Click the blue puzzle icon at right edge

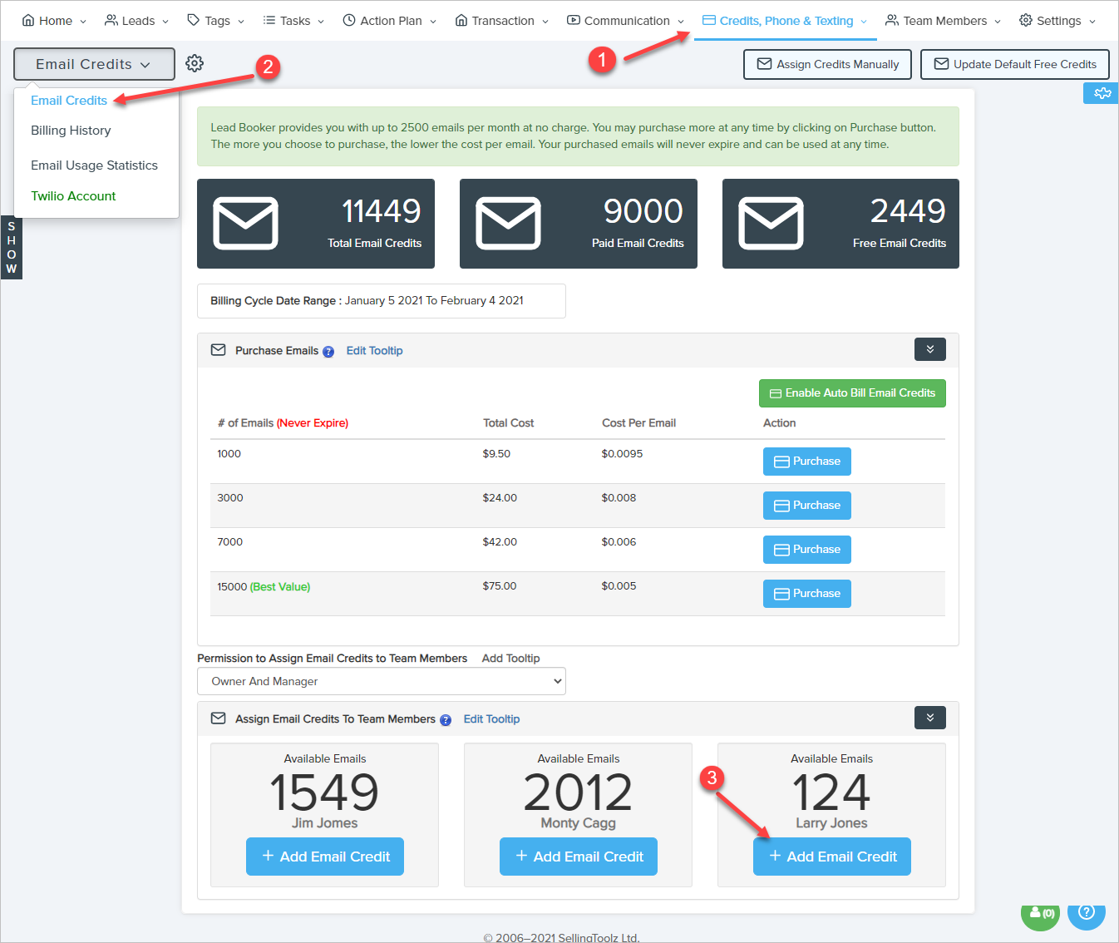[x=1102, y=93]
